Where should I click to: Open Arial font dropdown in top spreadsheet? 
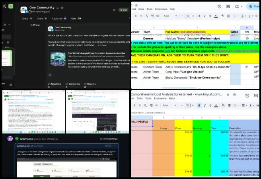[x=170, y=16]
